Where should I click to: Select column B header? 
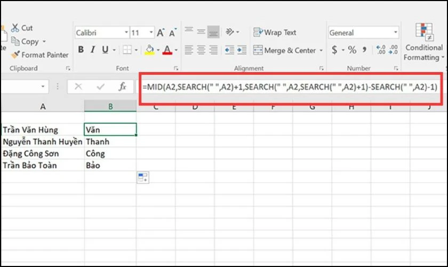[110, 106]
